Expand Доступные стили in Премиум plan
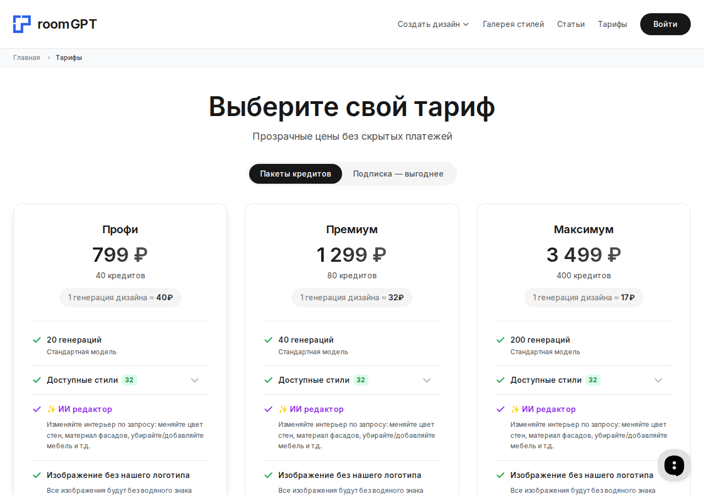 (x=427, y=380)
